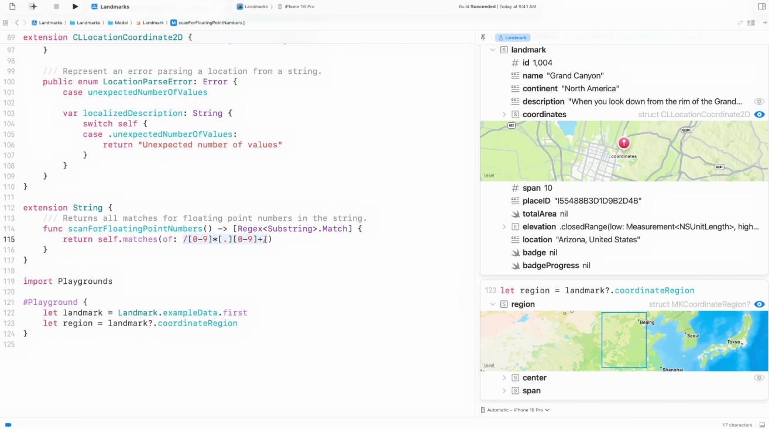Toggle quick look eye for region
Screen dimensions: 769x429
click(759, 304)
